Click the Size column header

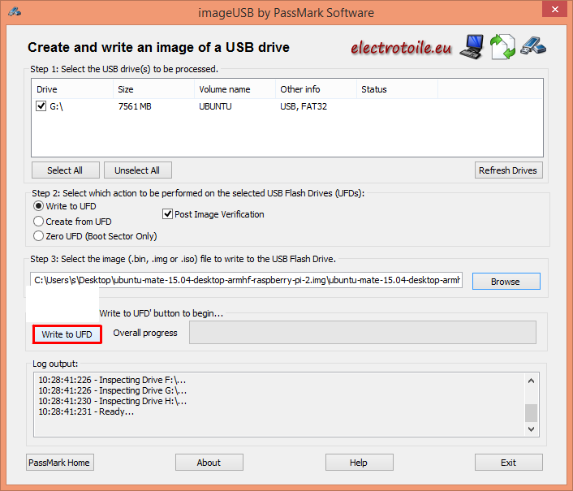pos(154,89)
